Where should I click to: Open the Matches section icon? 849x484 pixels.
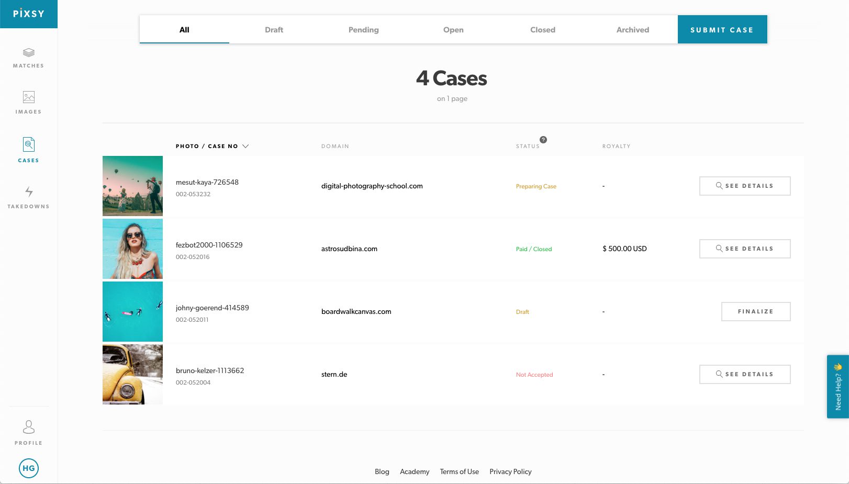(x=29, y=53)
